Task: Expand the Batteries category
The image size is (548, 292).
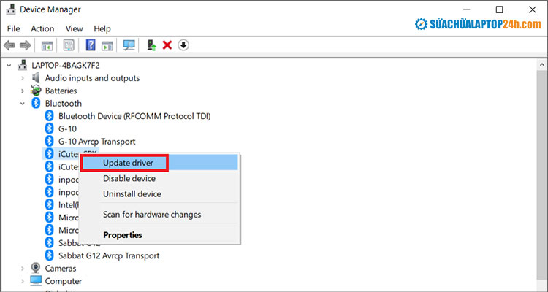Action: coord(23,91)
